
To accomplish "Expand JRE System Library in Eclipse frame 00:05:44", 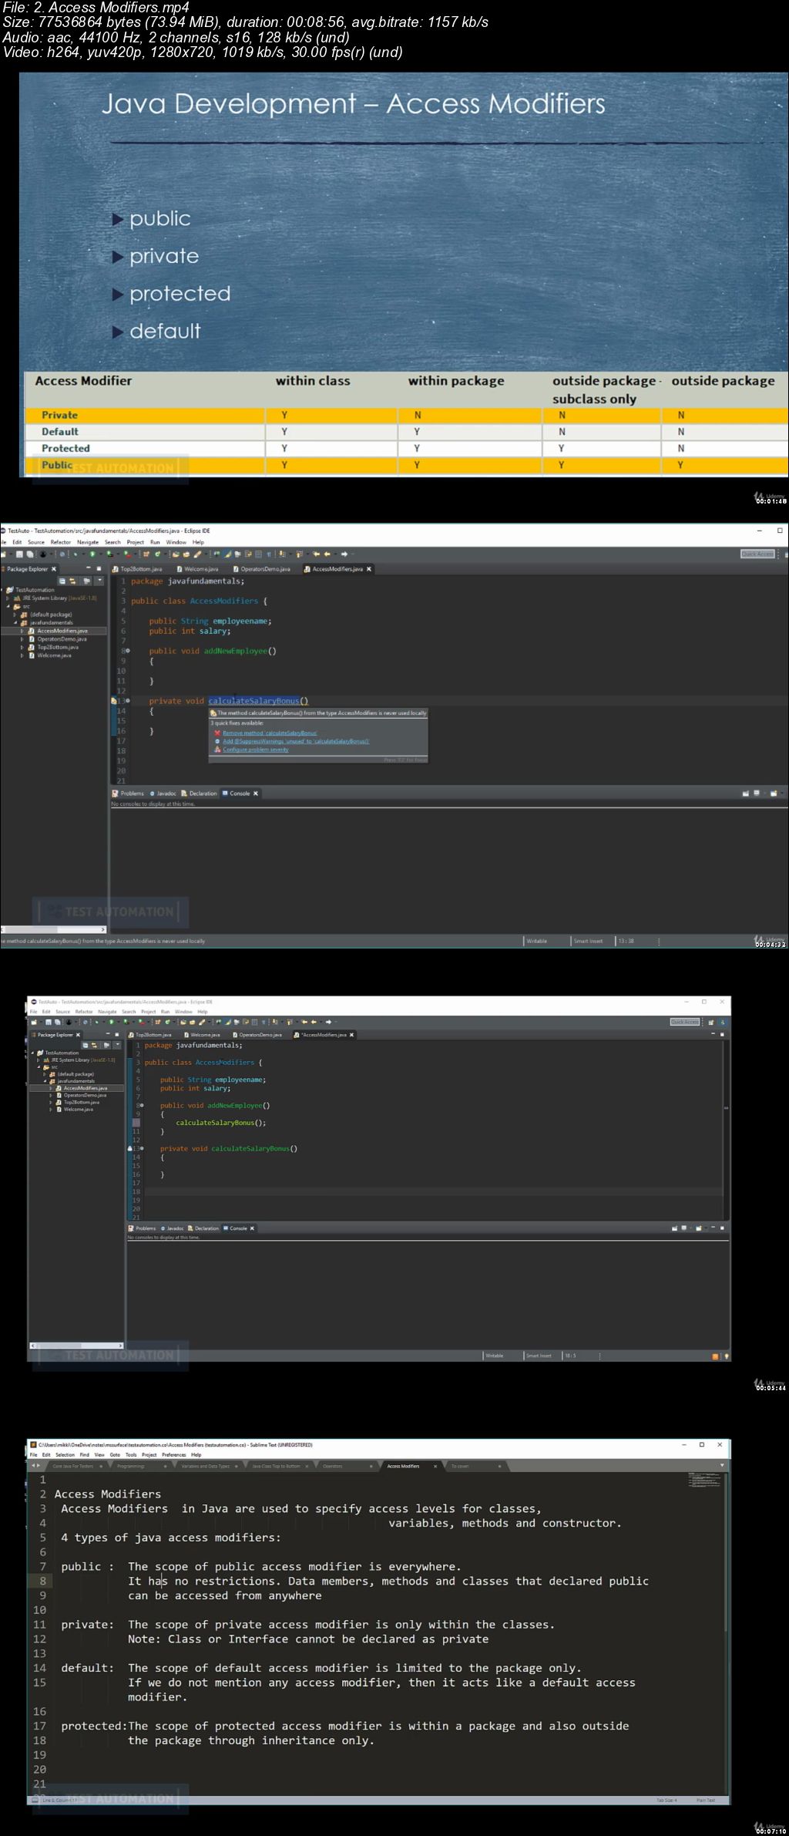I will [39, 1060].
